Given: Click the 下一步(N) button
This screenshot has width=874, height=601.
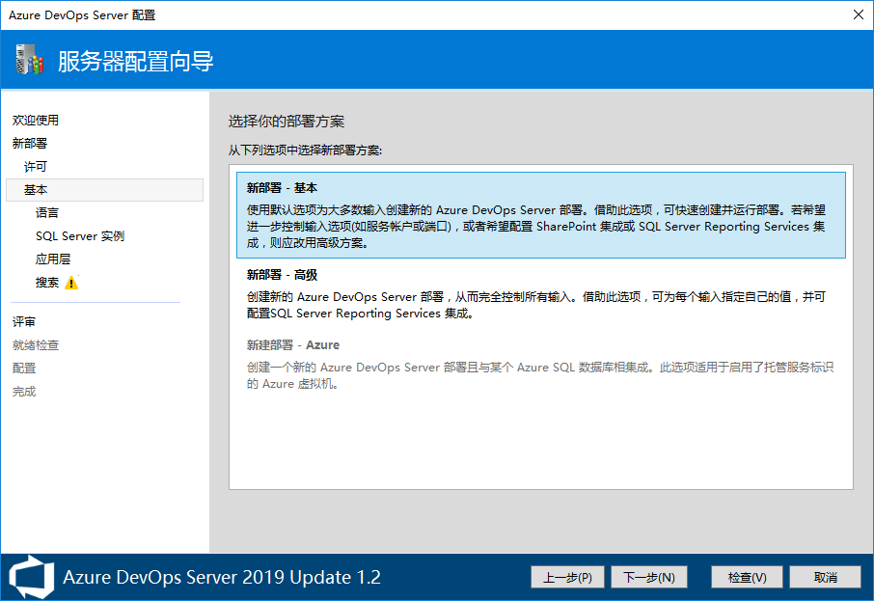Looking at the screenshot, I should [649, 577].
